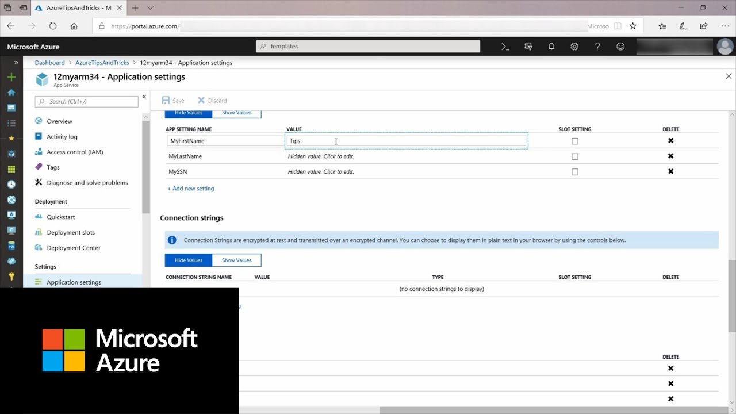Viewport: 736px width, 414px height.
Task: Open the notifications bell
Action: 551,47
